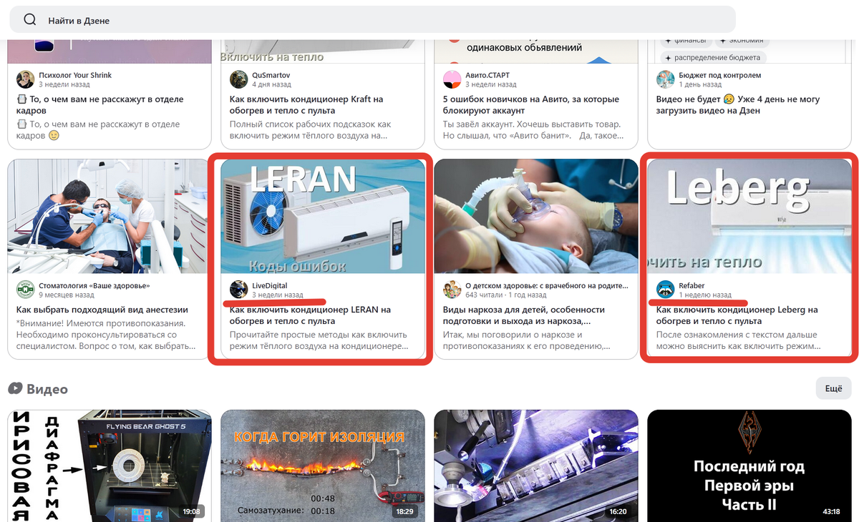The width and height of the screenshot is (859, 522).
Task: Open LiveDigital channel avatar
Action: [239, 290]
